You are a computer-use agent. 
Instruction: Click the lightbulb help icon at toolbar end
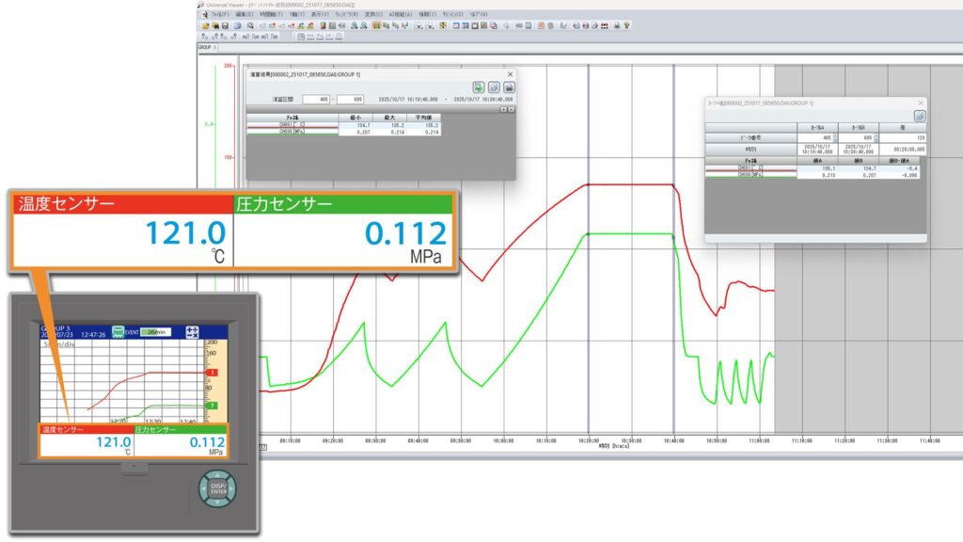[626, 25]
